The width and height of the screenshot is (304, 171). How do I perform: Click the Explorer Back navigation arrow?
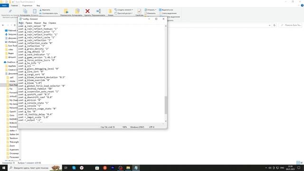(x=3, y=25)
